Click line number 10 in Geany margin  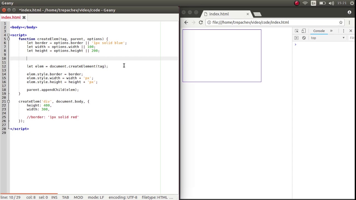click(4, 58)
